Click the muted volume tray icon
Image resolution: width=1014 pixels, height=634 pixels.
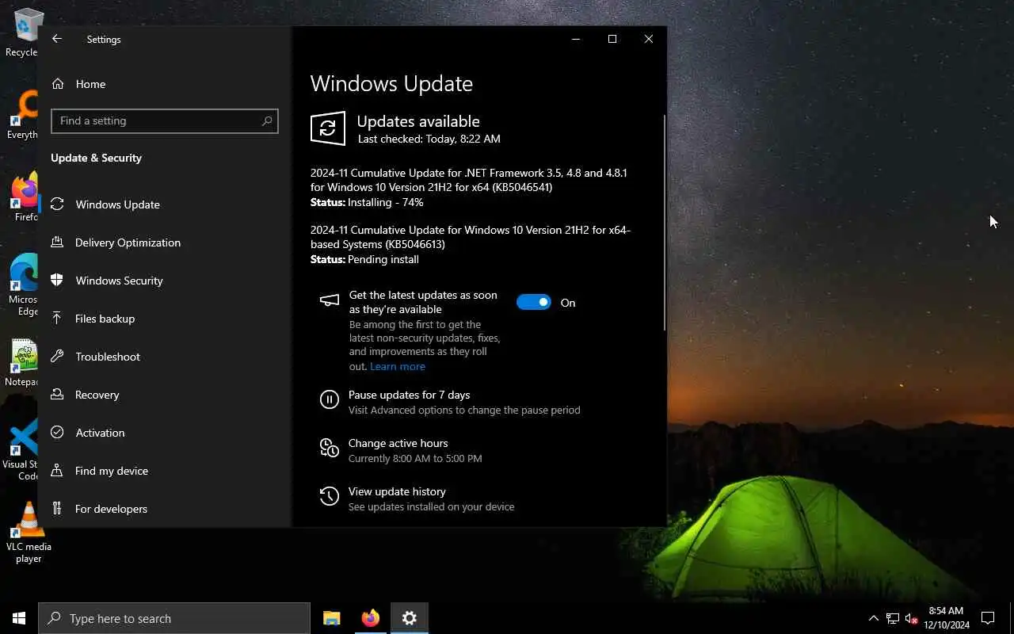point(911,618)
